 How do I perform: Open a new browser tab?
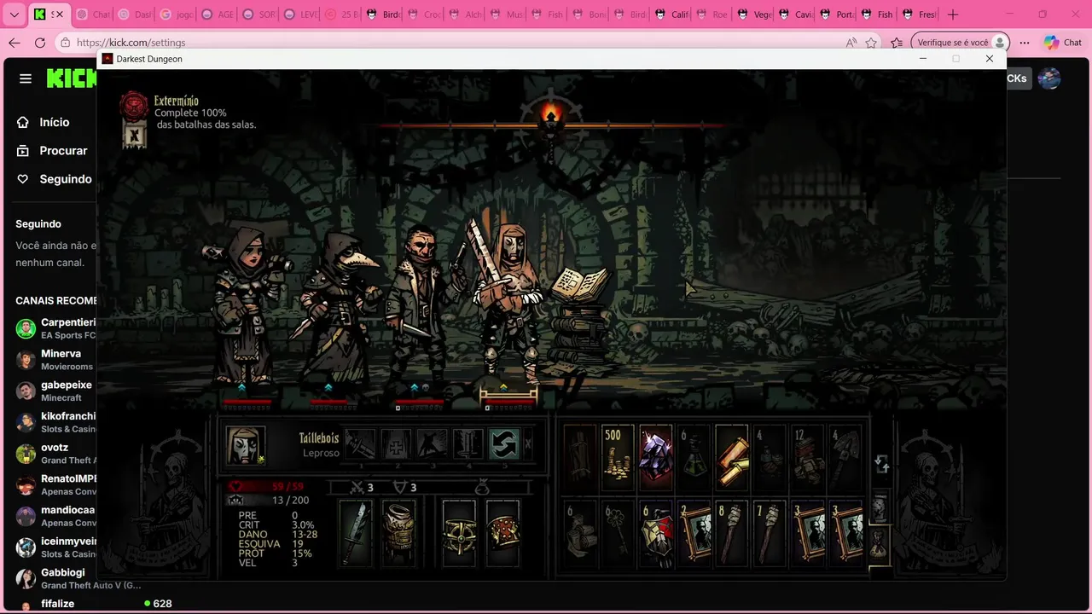point(953,14)
